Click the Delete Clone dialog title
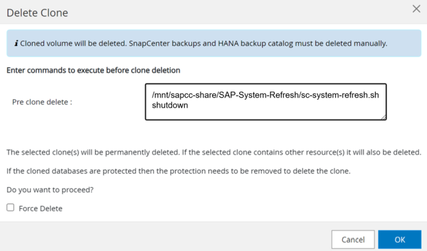The width and height of the screenshot is (427, 251). (37, 12)
